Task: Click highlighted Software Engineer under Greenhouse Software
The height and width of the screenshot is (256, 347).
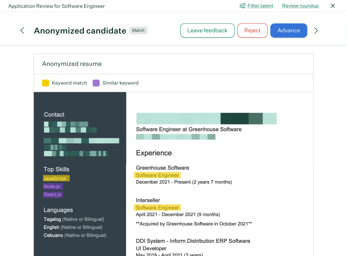Action: (x=157, y=175)
